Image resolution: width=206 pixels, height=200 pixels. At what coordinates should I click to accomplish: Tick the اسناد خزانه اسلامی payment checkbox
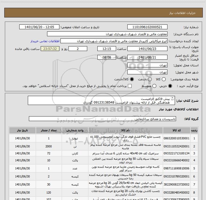coord(130,86)
